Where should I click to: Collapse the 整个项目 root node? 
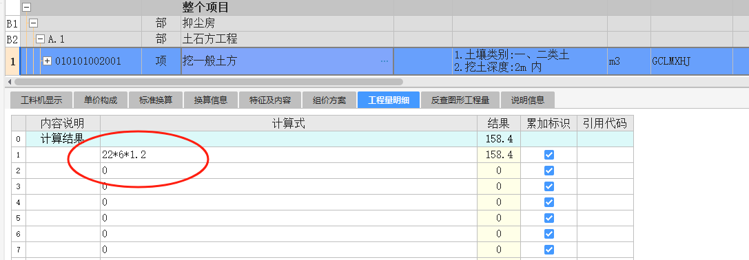(27, 7)
